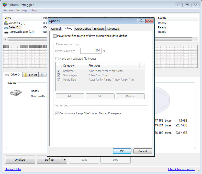Viewport: 202px width, 174px height.
Task: Click the File types column header
Action: click(x=113, y=66)
